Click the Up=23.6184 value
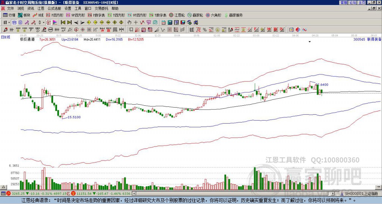382x204 pixels. coord(70,39)
